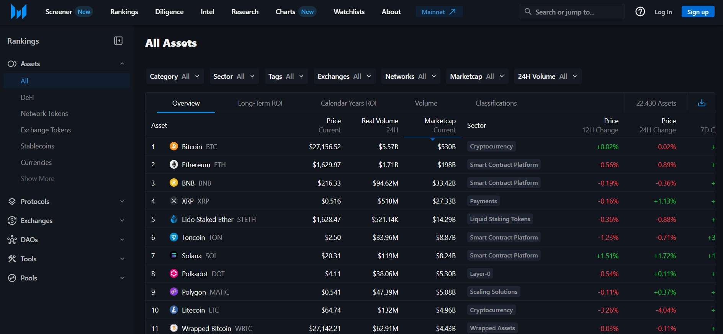Click the Assets sidebar section icon
The height and width of the screenshot is (334, 723).
pyautogui.click(x=12, y=64)
